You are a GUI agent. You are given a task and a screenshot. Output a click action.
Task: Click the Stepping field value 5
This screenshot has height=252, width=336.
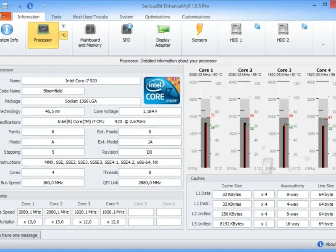click(x=53, y=152)
